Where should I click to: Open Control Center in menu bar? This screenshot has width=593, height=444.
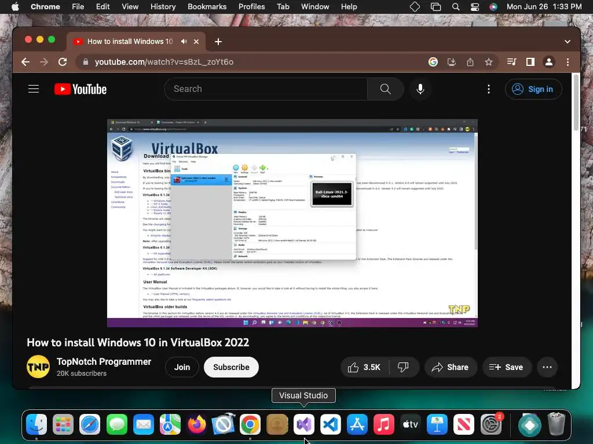point(475,7)
